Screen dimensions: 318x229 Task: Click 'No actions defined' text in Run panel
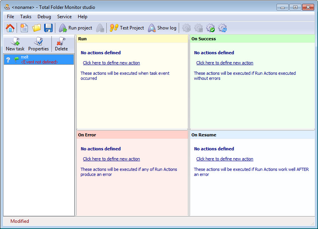pyautogui.click(x=101, y=53)
